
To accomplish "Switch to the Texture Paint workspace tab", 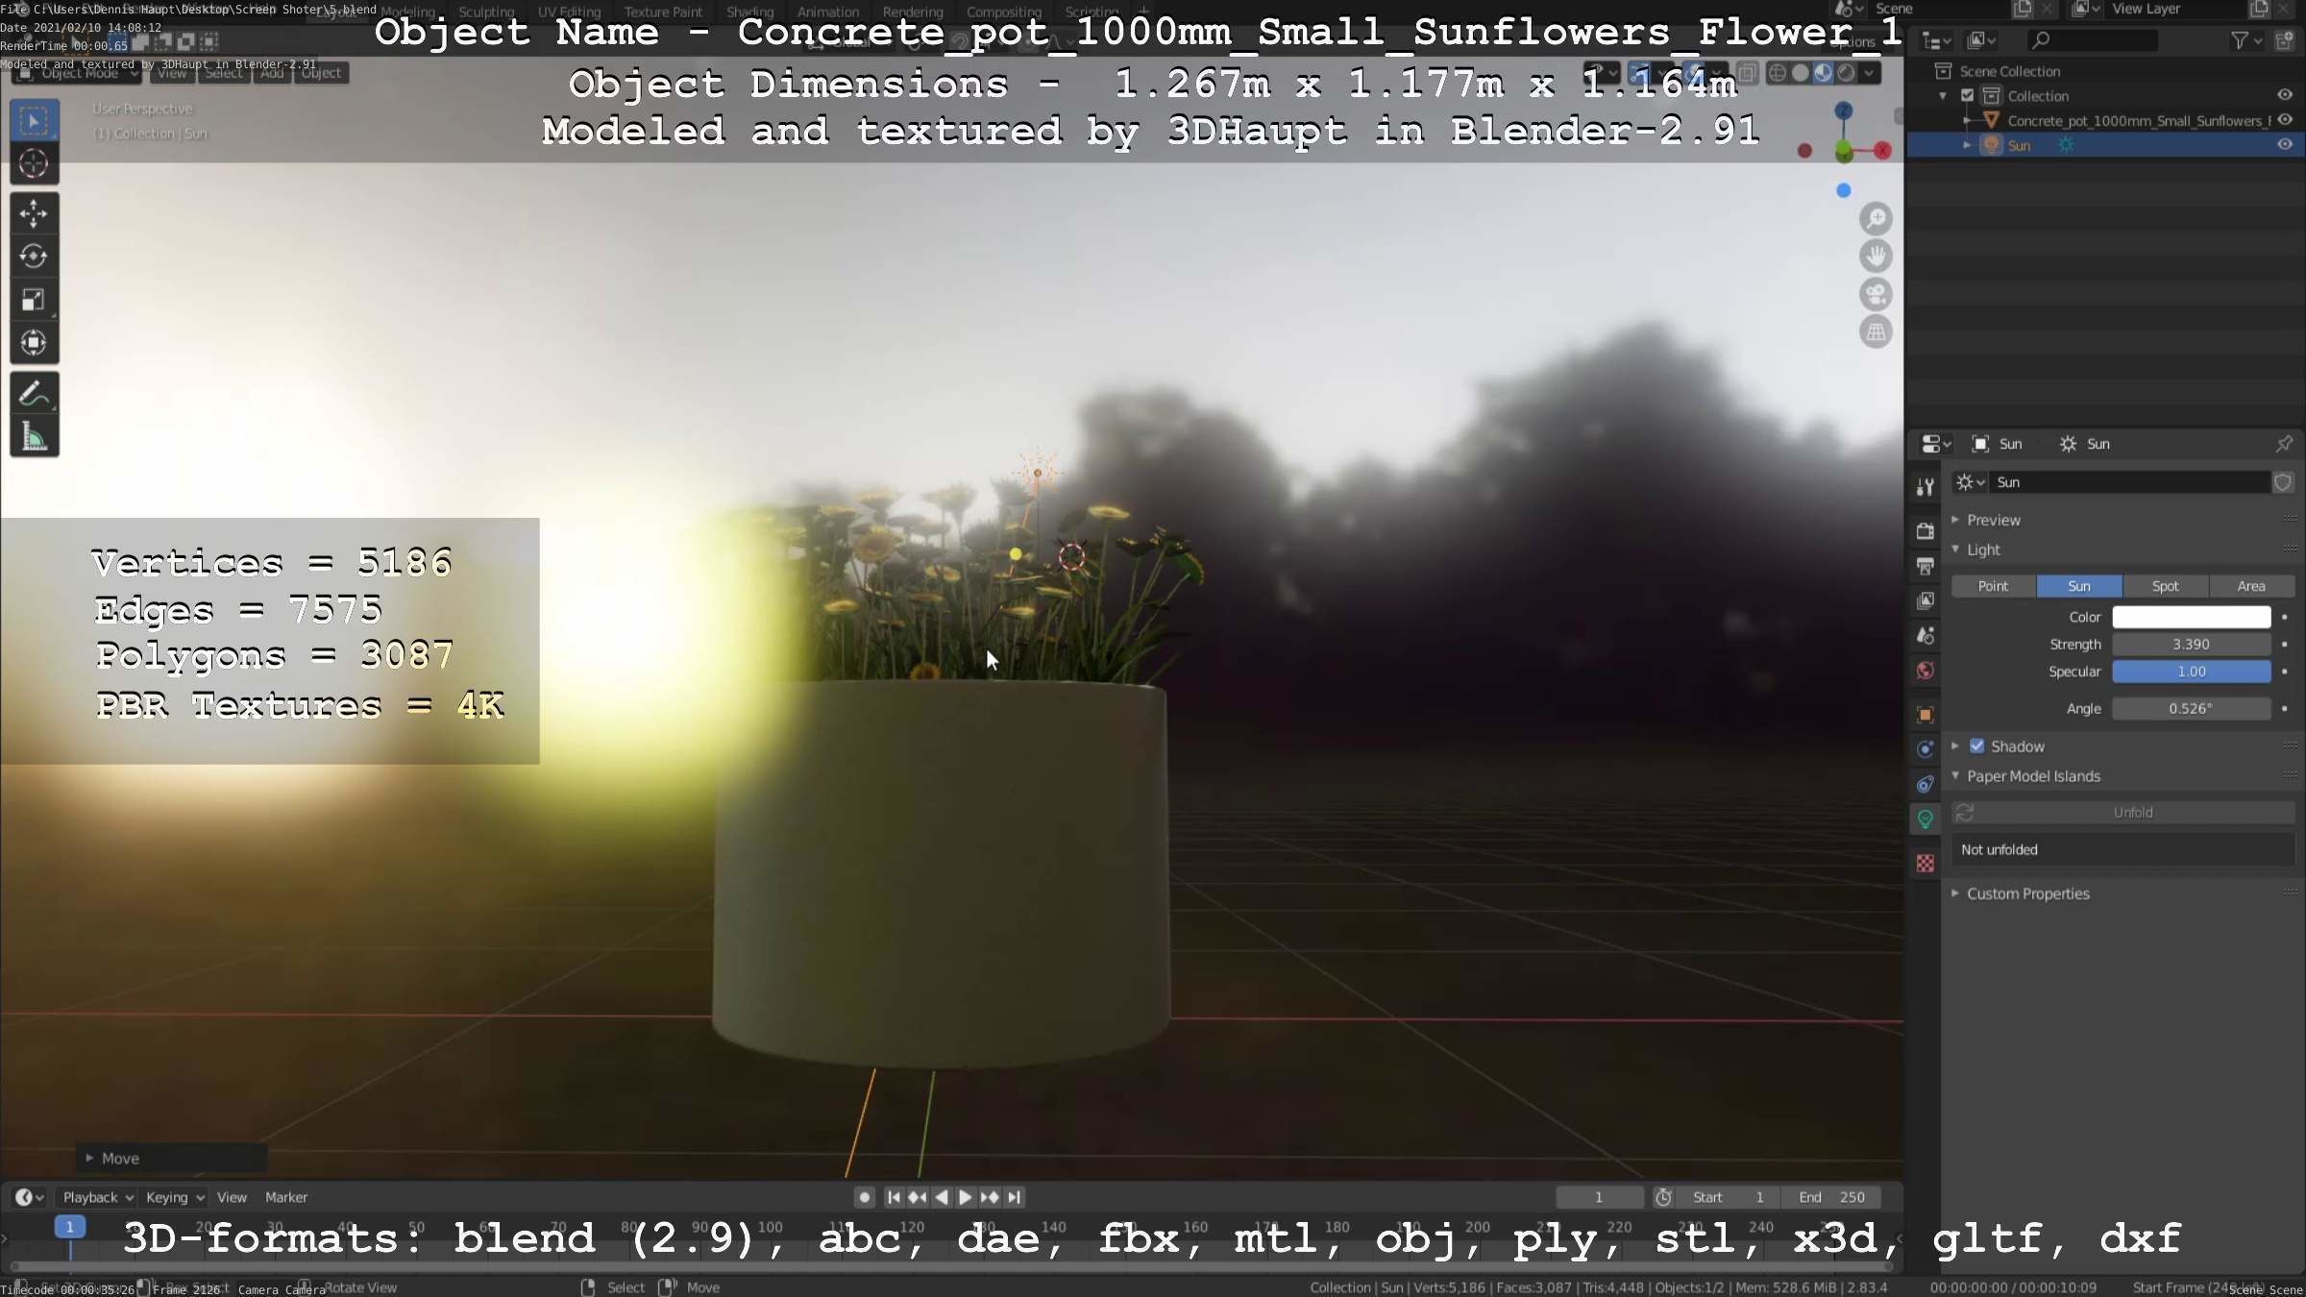I will (663, 12).
